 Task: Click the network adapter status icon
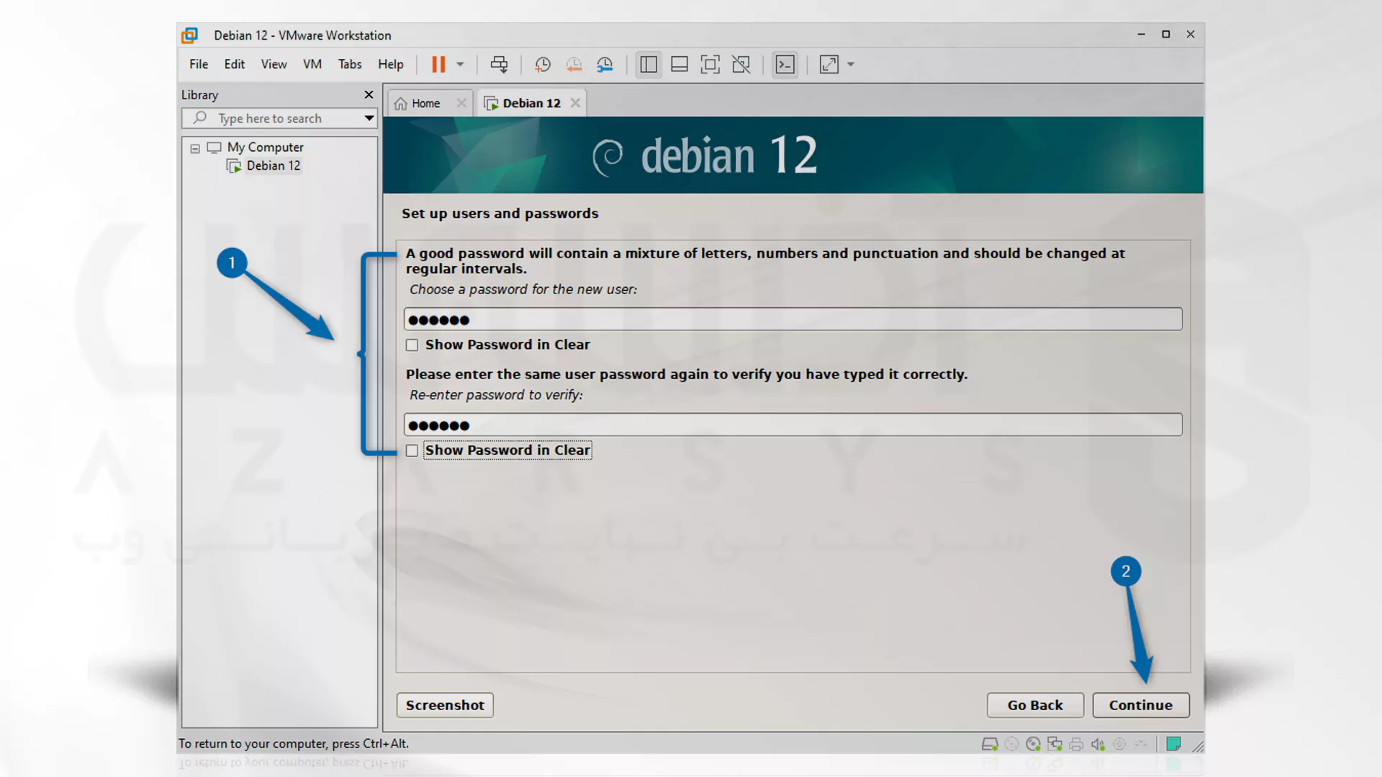coord(1054,744)
